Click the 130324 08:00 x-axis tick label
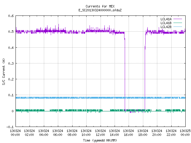 pos(72,133)
